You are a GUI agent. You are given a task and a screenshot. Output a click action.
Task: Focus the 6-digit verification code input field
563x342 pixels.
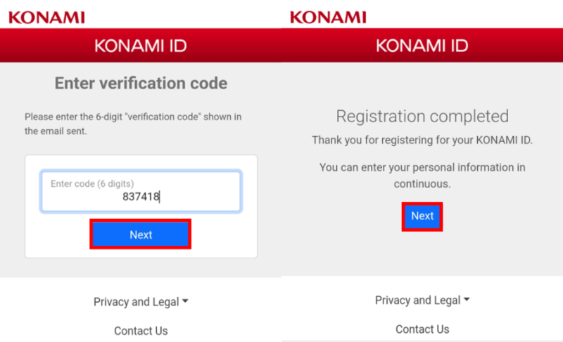[141, 191]
